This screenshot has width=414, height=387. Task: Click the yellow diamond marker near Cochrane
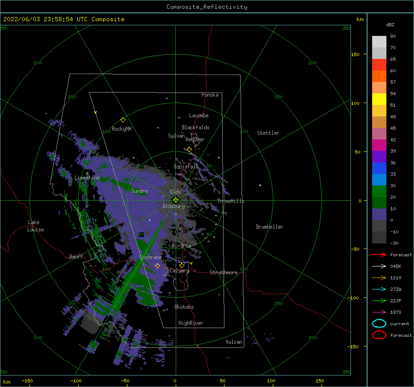(158, 266)
